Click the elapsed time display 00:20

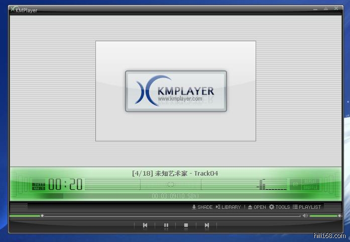65,185
